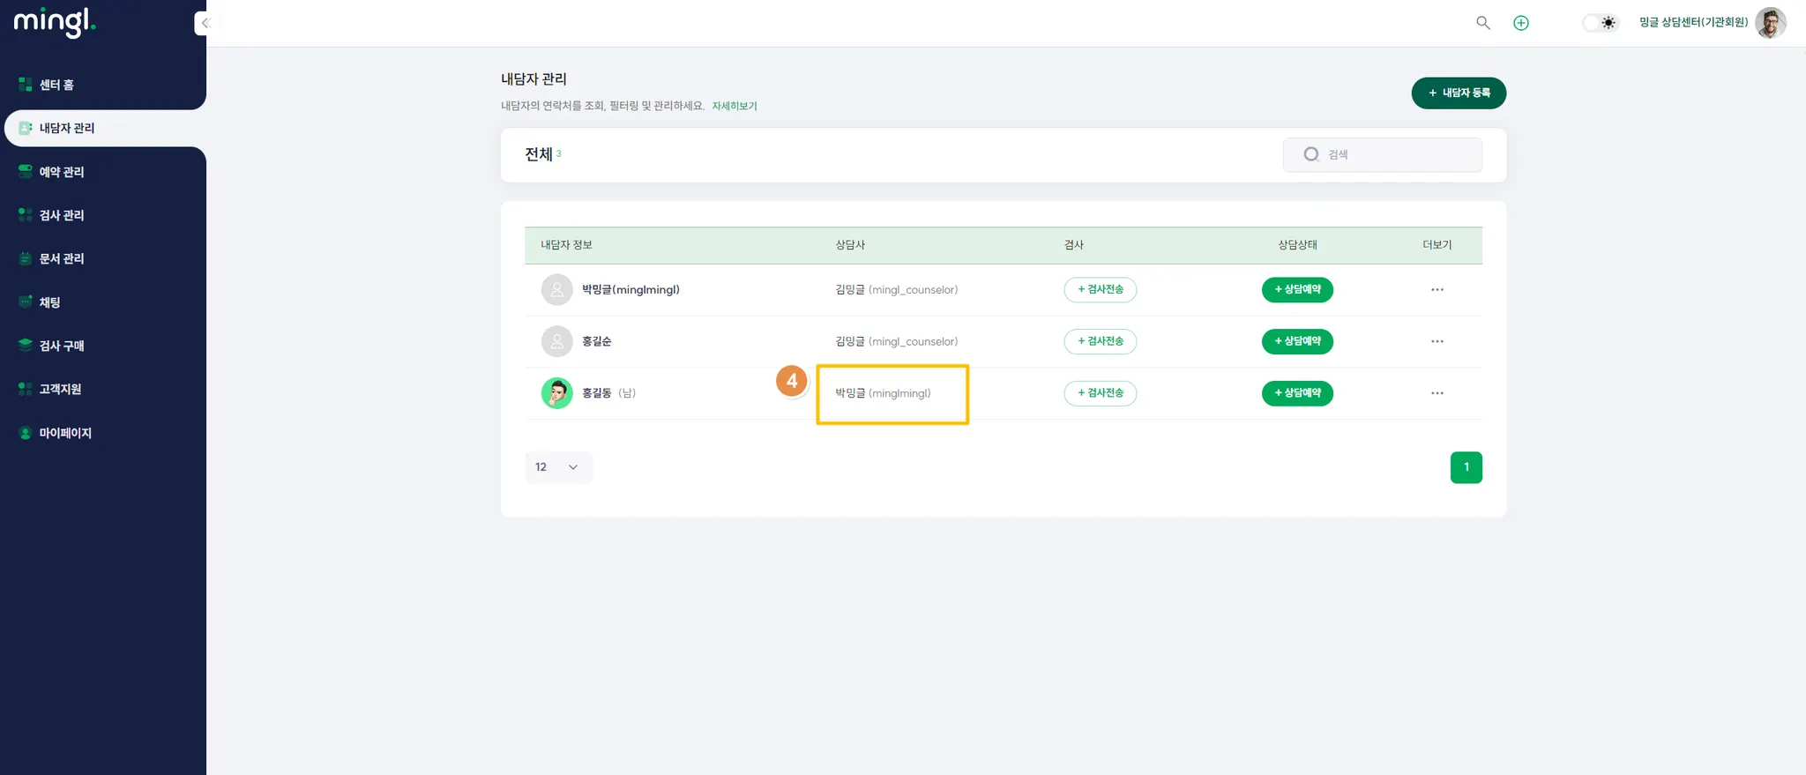This screenshot has height=775, width=1806.
Task: Open the user profile avatar
Action: click(x=1770, y=23)
